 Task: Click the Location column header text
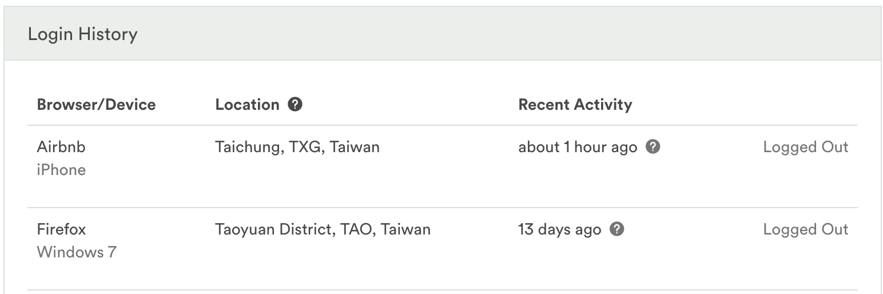247,105
